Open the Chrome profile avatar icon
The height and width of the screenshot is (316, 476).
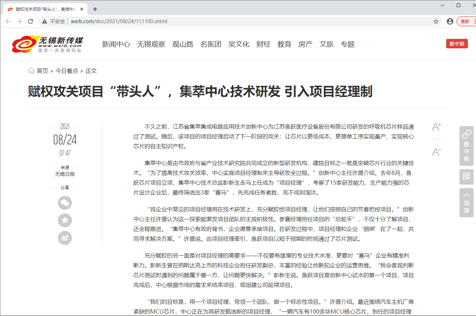(450, 21)
